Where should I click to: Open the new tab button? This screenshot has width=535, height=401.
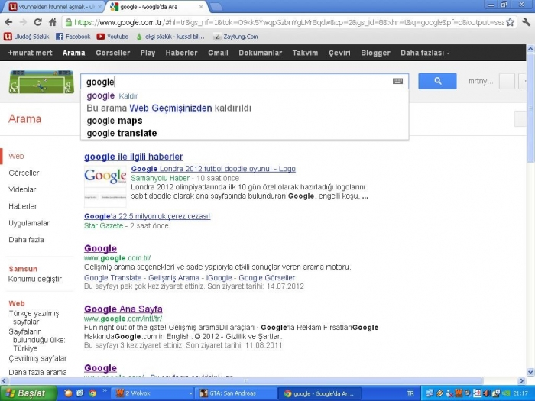tap(216, 6)
